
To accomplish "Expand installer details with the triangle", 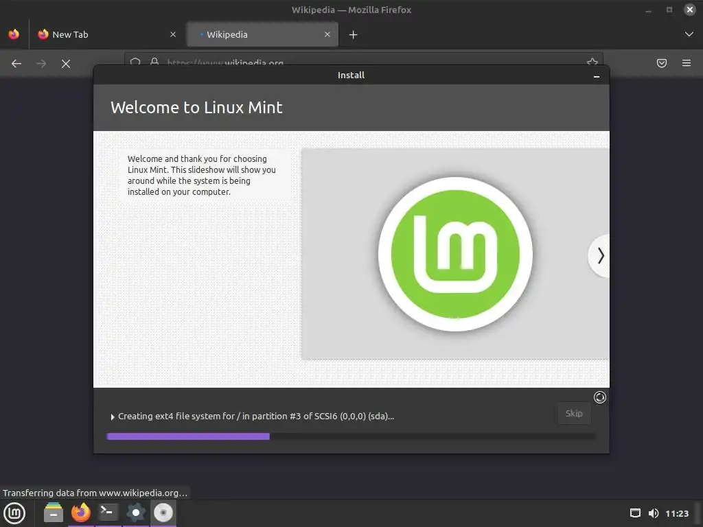I will [x=113, y=417].
